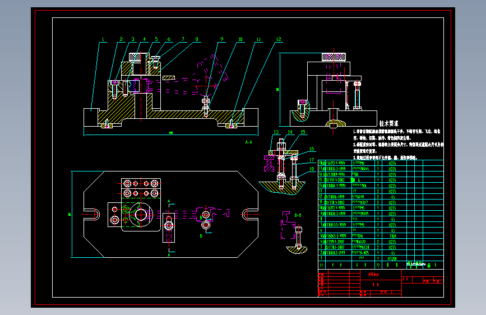Click the large central bore circle in the plan view
This screenshot has width=486, height=315.
(x=140, y=215)
